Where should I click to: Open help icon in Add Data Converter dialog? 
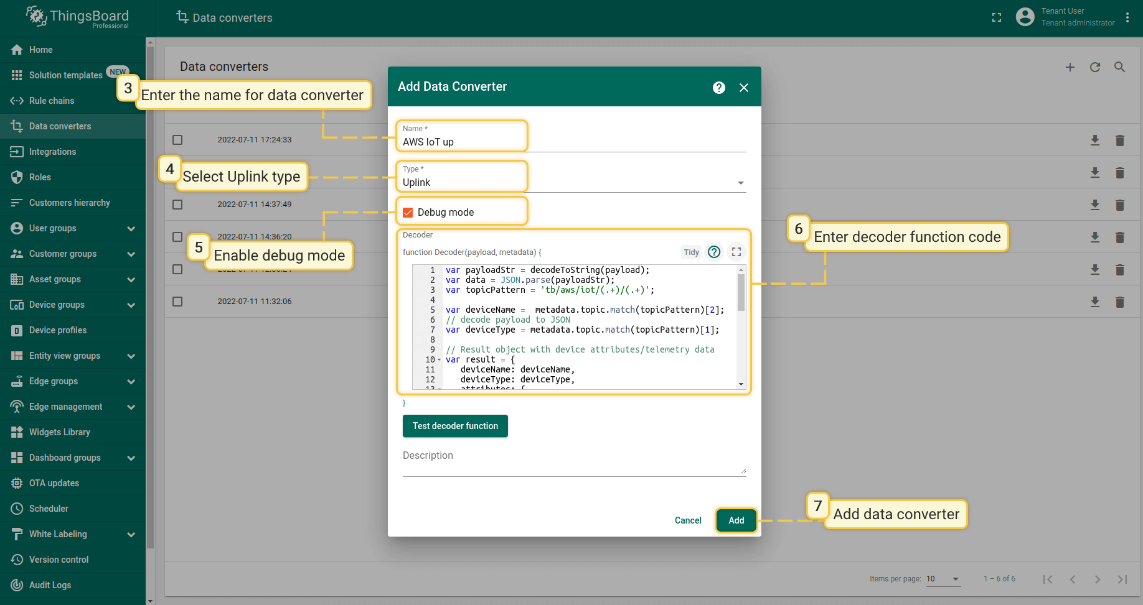[x=718, y=88]
